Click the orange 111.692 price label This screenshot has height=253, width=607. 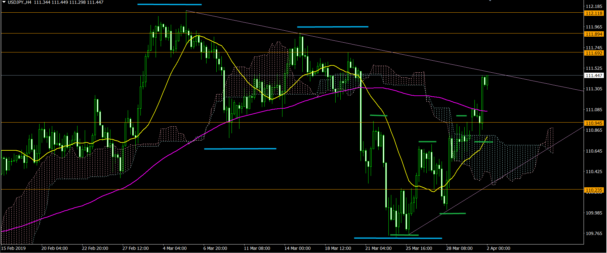(594, 53)
